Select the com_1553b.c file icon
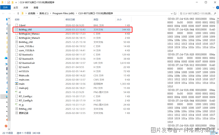This screenshot has height=135, width=219. pyautogui.click(x=17, y=46)
